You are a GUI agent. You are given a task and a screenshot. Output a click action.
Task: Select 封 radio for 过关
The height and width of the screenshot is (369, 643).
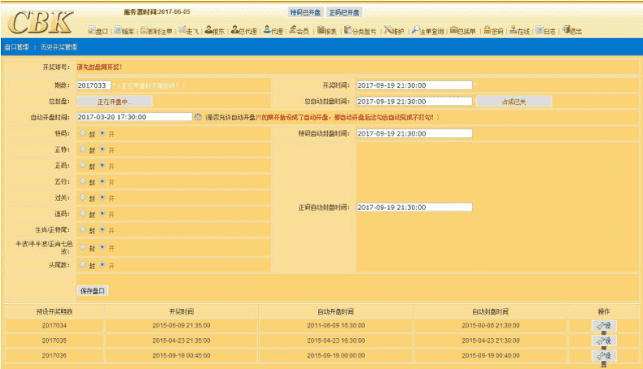point(83,198)
